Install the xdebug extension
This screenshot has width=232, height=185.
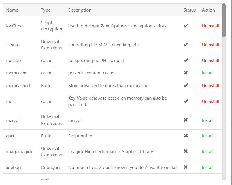[x=208, y=167]
